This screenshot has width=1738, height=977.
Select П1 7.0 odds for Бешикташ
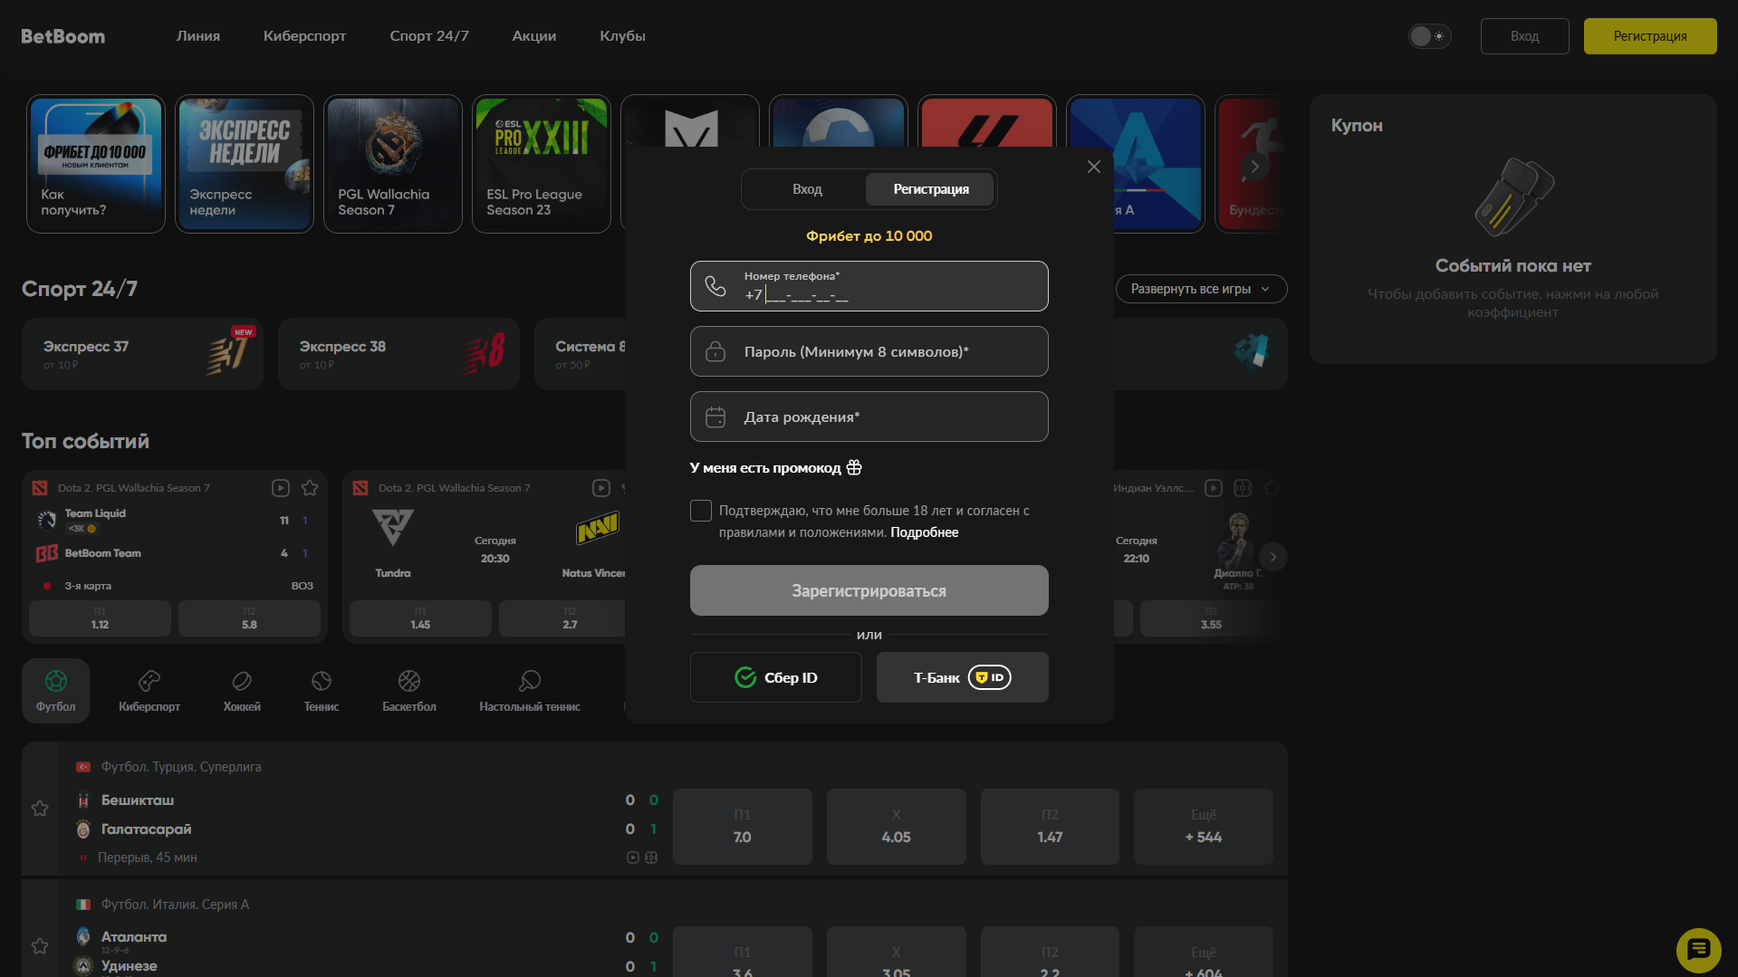click(x=743, y=827)
